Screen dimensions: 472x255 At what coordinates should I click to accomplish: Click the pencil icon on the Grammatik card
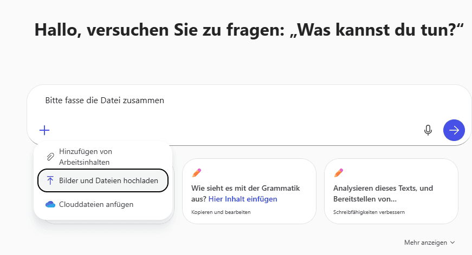tap(196, 173)
